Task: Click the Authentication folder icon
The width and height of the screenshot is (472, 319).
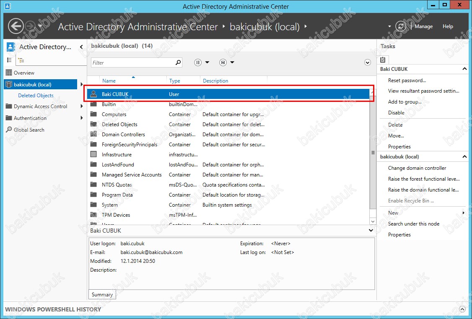Action: [9, 118]
